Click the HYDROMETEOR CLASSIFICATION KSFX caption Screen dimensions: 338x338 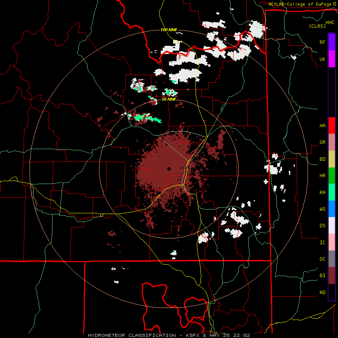[x=169, y=335]
